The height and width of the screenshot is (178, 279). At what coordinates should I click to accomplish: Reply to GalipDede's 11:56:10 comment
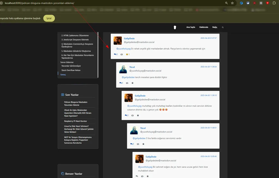click(x=126, y=115)
